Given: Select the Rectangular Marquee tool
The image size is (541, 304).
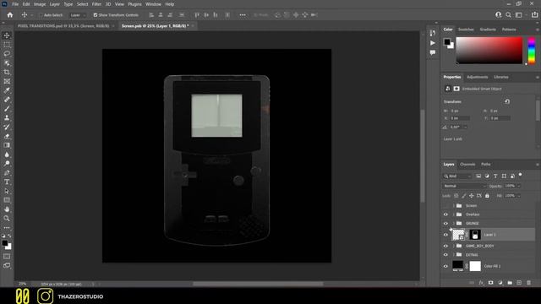Looking at the screenshot, I should point(7,45).
